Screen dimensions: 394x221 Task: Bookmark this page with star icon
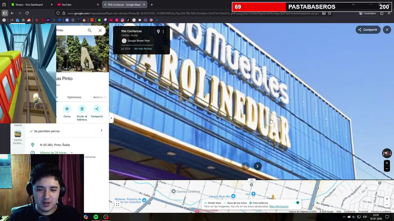click(x=329, y=13)
